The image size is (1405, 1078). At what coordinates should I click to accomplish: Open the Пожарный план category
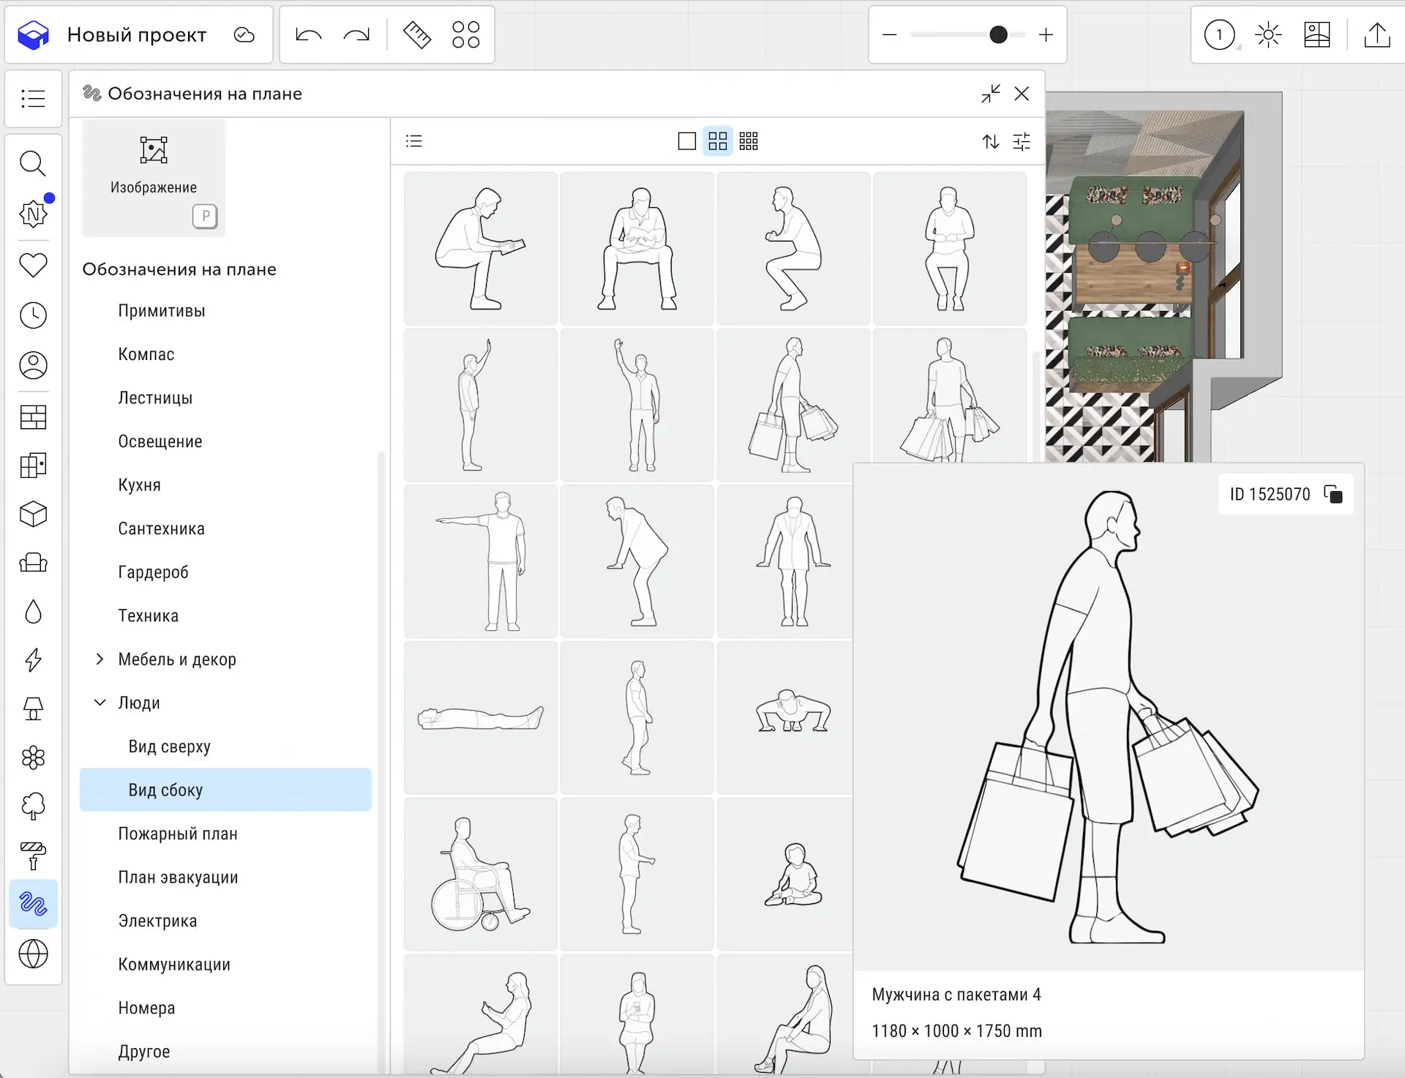(178, 834)
